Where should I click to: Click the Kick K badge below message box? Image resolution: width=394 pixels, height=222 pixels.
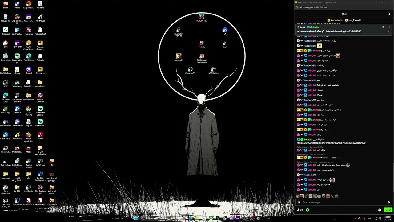(x=307, y=210)
